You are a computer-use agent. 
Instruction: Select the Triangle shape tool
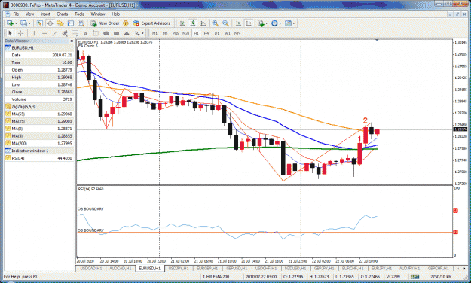click(x=127, y=33)
